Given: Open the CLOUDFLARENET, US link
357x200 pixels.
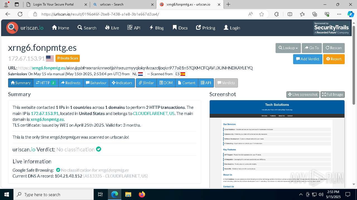Looking at the screenshot, I should pos(154,113).
